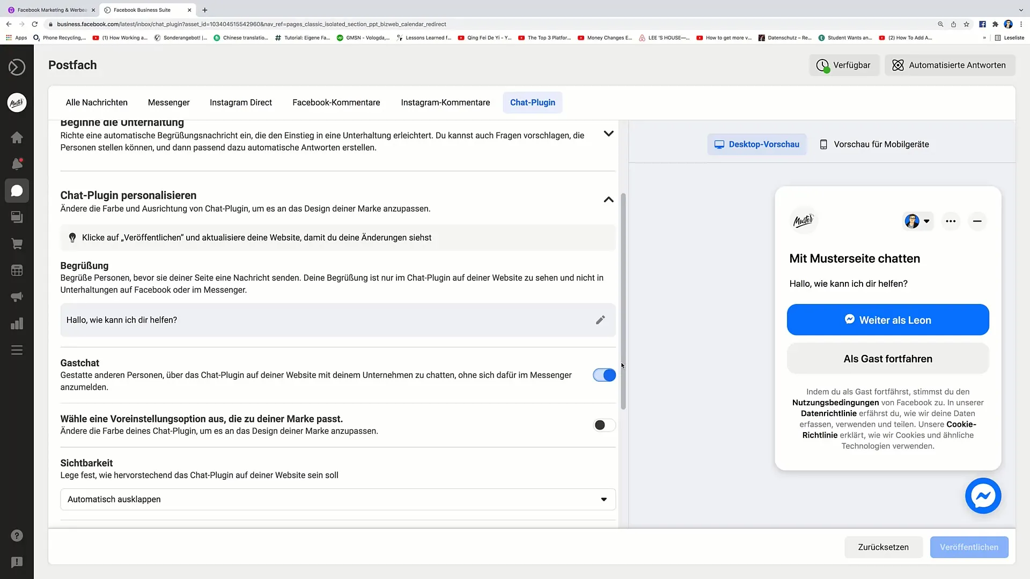Enable the Voreinstellungsoption color toggle

604,425
